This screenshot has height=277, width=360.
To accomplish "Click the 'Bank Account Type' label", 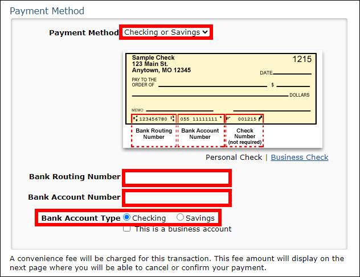I will tap(81, 218).
